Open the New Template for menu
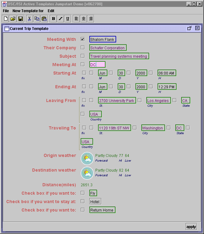This screenshot has width=204, height=234. [x=28, y=11]
